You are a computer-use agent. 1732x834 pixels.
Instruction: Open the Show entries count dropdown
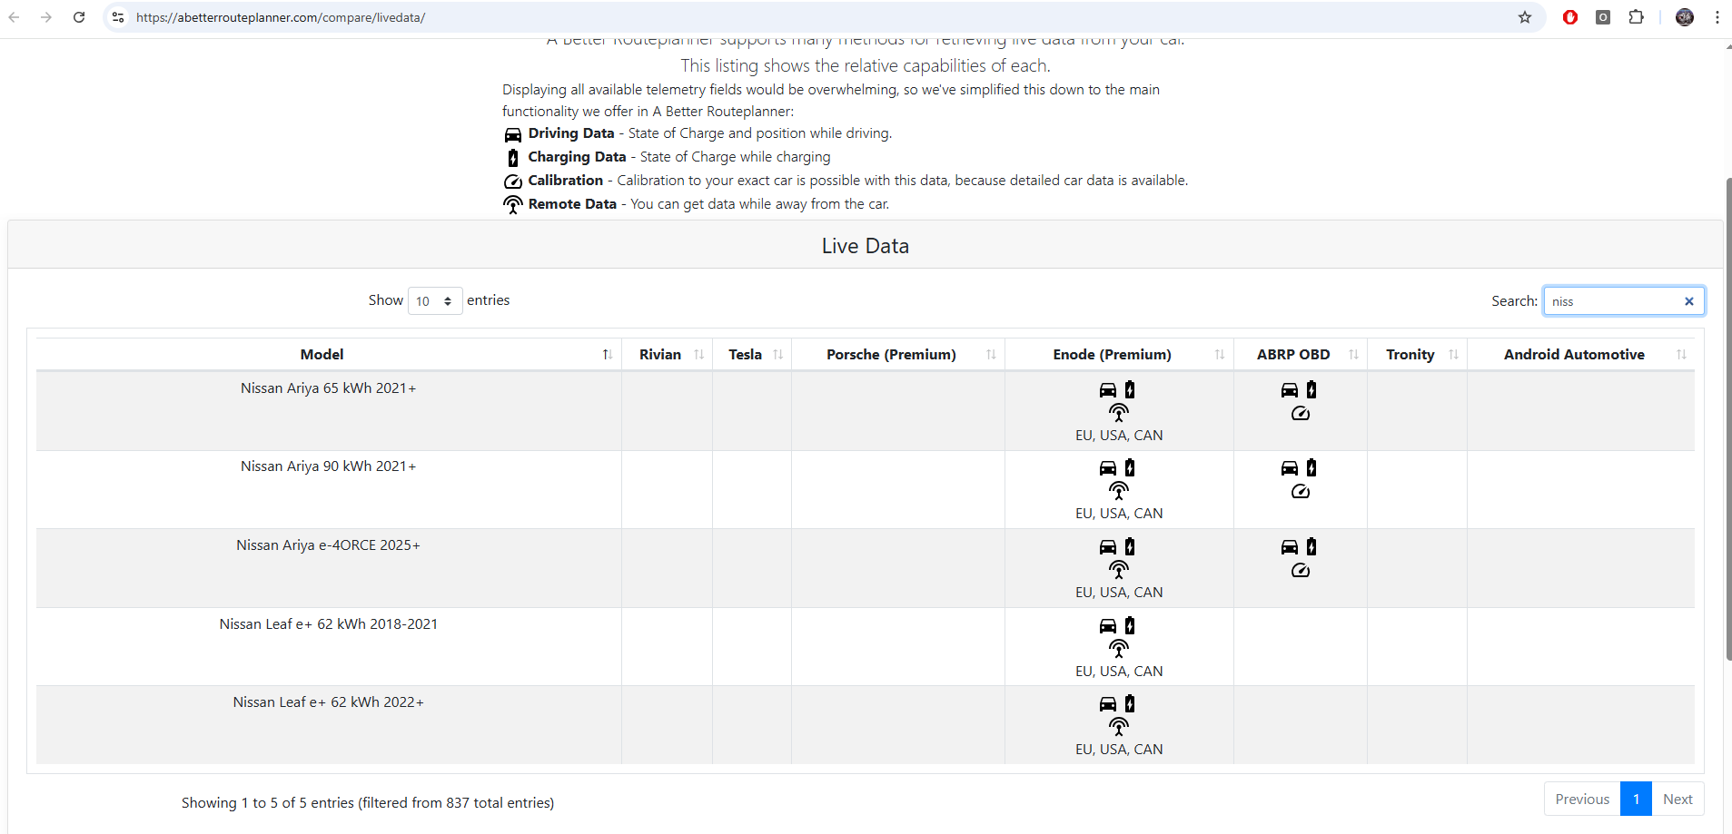click(435, 301)
